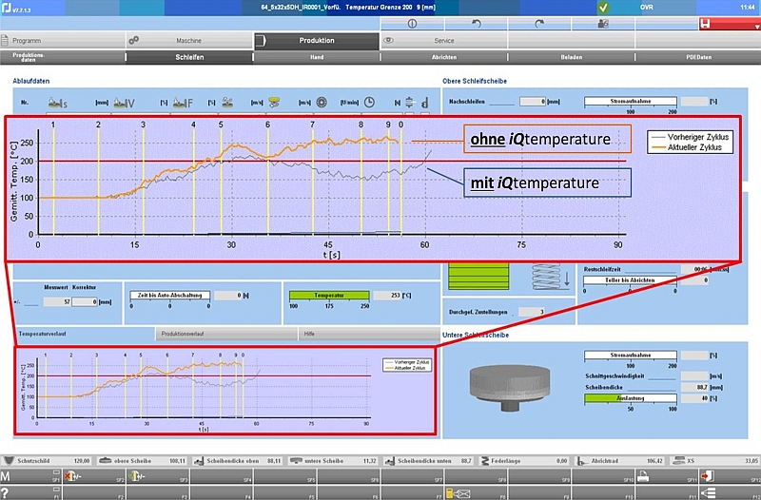Click the Durchgef. Zustellungen value field

coord(532,312)
